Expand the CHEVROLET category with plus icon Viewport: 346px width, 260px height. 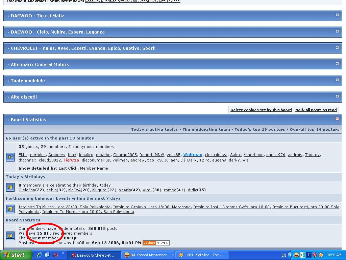click(x=337, y=47)
